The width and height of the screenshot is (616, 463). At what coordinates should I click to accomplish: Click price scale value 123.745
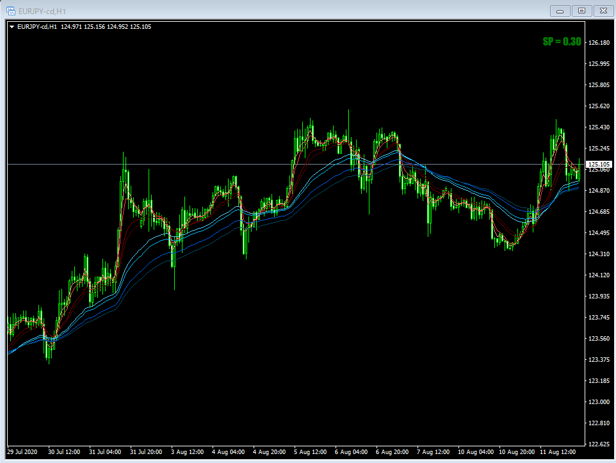[x=599, y=318]
